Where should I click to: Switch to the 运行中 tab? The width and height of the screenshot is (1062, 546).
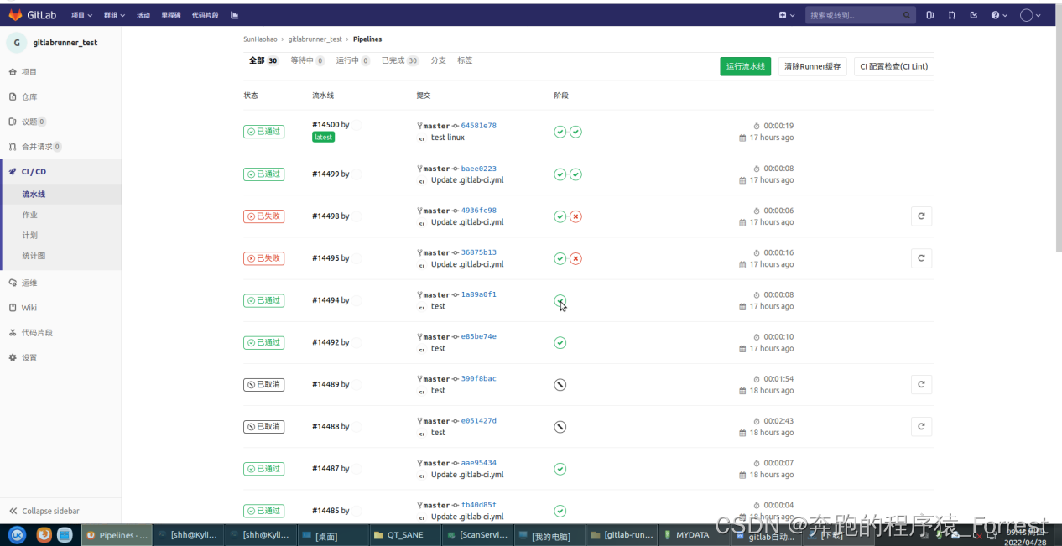click(353, 60)
